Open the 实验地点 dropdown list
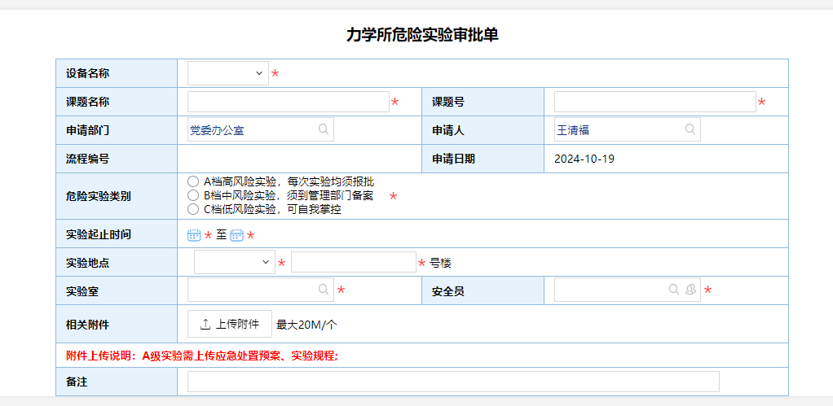Viewport: 833px width, 406px height. click(234, 262)
